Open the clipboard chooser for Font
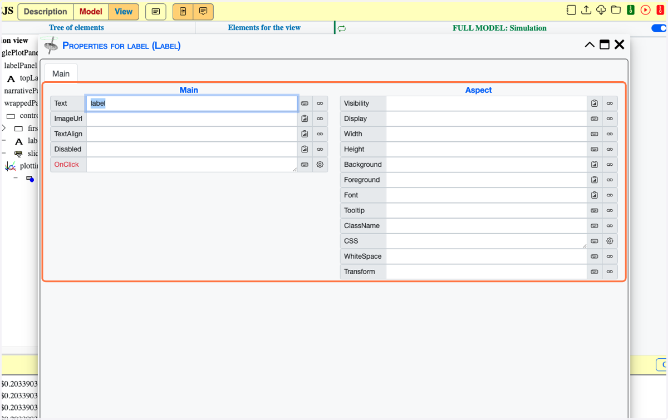668x420 pixels. point(595,195)
